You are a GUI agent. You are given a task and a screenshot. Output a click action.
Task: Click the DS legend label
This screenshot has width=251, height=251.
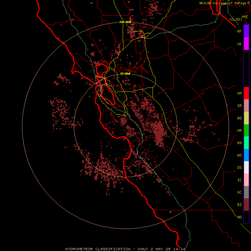(239, 168)
